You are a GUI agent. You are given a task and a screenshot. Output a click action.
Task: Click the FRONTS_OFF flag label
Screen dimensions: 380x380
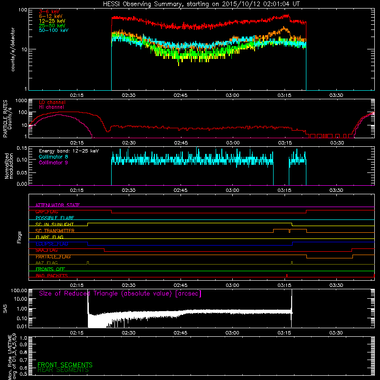click(x=50, y=269)
